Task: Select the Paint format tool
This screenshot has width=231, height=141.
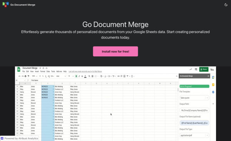Action: [x=28, y=76]
